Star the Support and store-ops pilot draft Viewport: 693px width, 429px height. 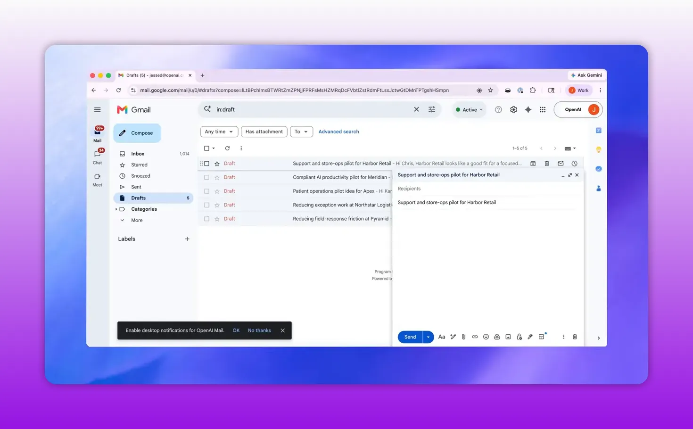217,164
